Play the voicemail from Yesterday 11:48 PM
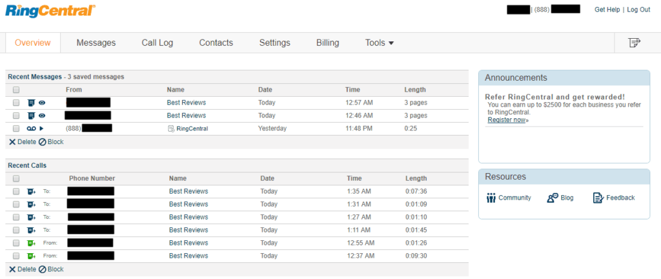Image resolution: width=661 pixels, height=279 pixels. (x=42, y=129)
